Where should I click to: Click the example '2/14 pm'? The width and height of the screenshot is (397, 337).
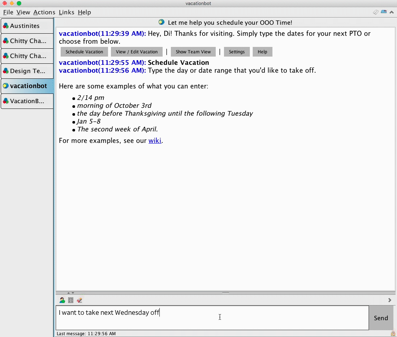91,98
